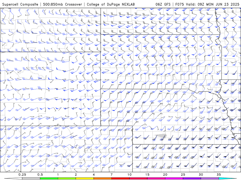Image resolution: width=241 pixels, height=180 pixels.
Task: Click the legend value 30
Action: tap(201, 175)
